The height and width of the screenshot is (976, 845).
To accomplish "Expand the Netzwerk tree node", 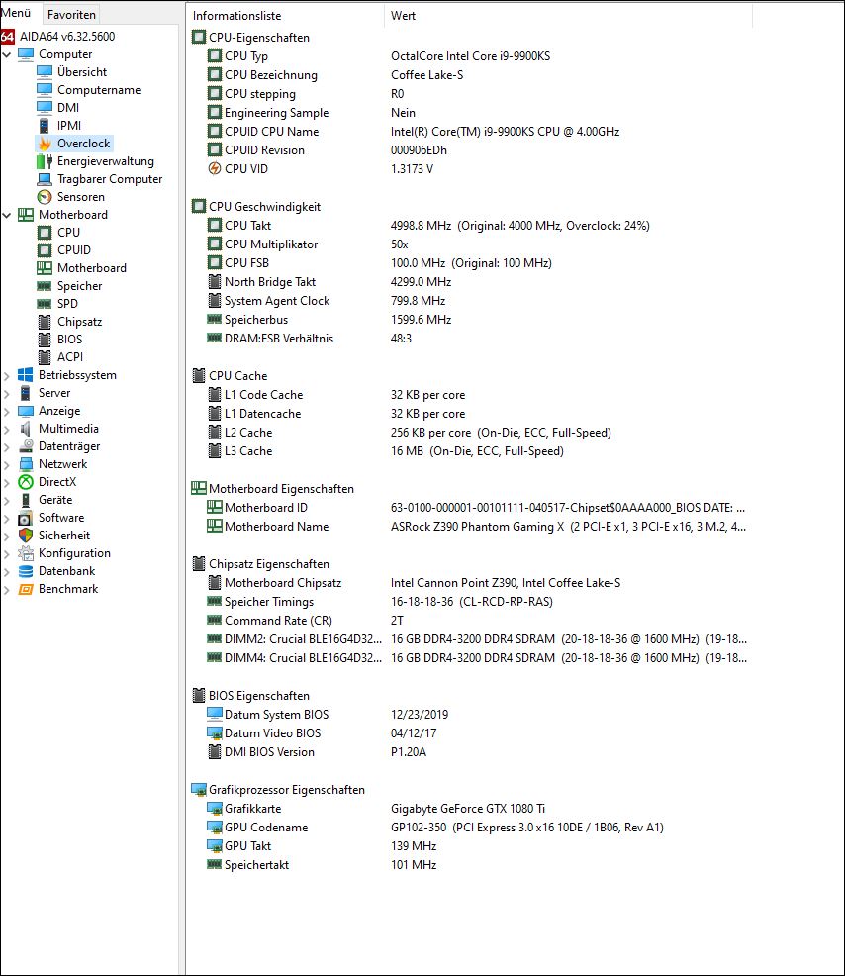I will [7, 465].
